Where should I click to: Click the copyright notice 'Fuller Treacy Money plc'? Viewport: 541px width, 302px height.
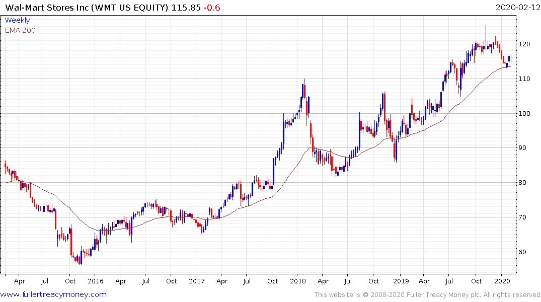(x=444, y=295)
